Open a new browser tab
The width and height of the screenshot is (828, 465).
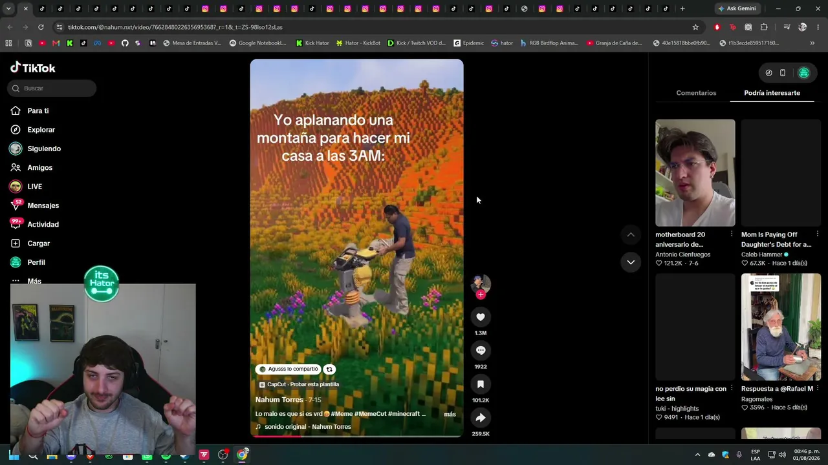pos(682,8)
